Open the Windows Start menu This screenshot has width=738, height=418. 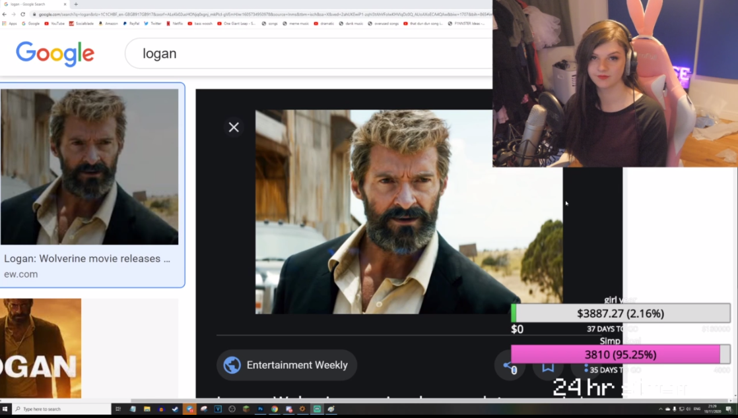tap(5, 409)
